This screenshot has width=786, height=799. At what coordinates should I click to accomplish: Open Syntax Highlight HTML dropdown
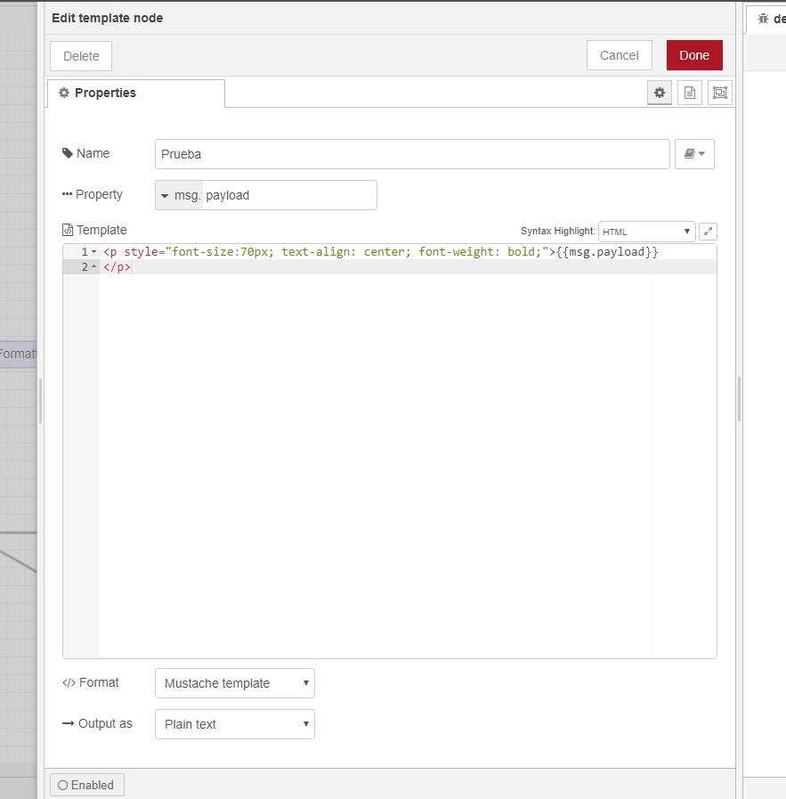646,232
